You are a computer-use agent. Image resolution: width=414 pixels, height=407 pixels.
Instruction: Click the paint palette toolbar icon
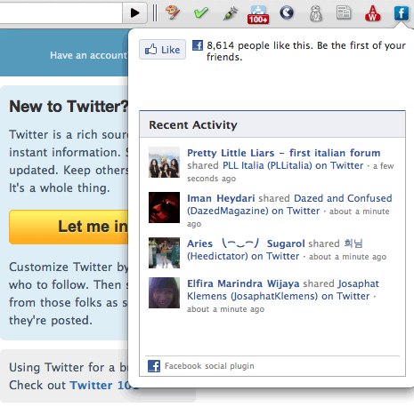173,12
